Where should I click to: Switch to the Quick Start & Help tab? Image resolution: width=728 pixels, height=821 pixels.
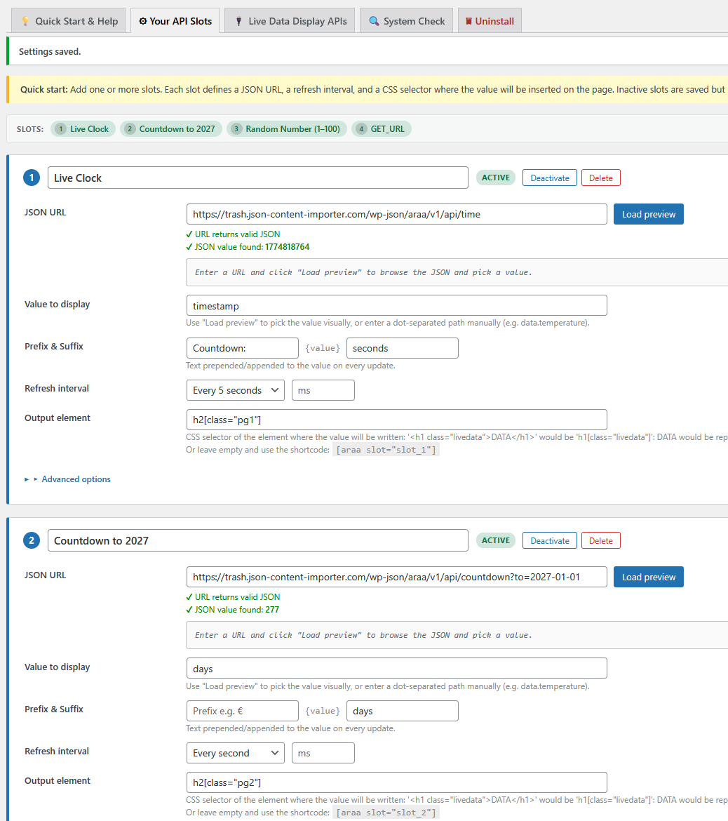click(68, 20)
